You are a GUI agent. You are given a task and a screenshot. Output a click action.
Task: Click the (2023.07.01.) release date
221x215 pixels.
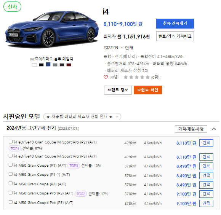pos(69,129)
